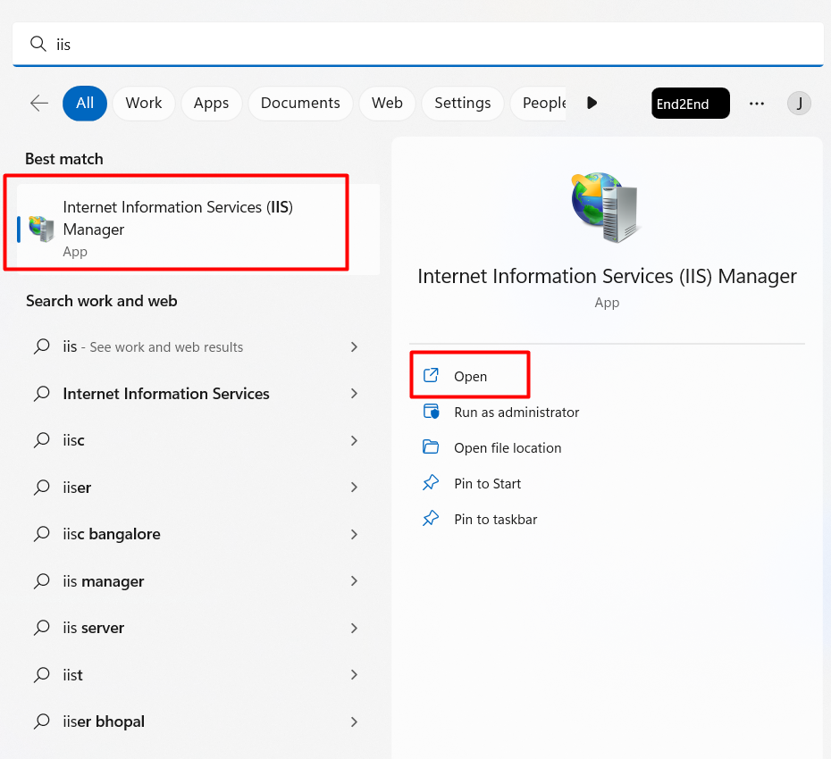Expand the 'iis manager' chevron
This screenshot has width=831, height=759.
pos(354,581)
